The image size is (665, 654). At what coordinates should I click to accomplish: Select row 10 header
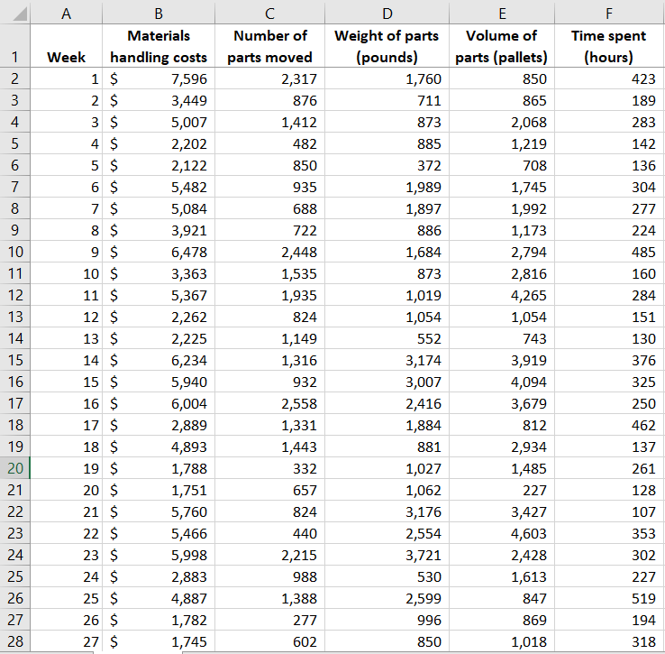(x=14, y=252)
